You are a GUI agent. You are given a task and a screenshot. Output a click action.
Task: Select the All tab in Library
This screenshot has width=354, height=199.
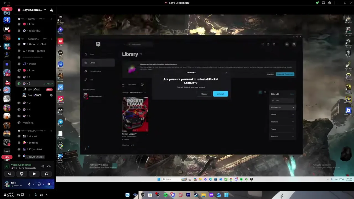(123, 85)
